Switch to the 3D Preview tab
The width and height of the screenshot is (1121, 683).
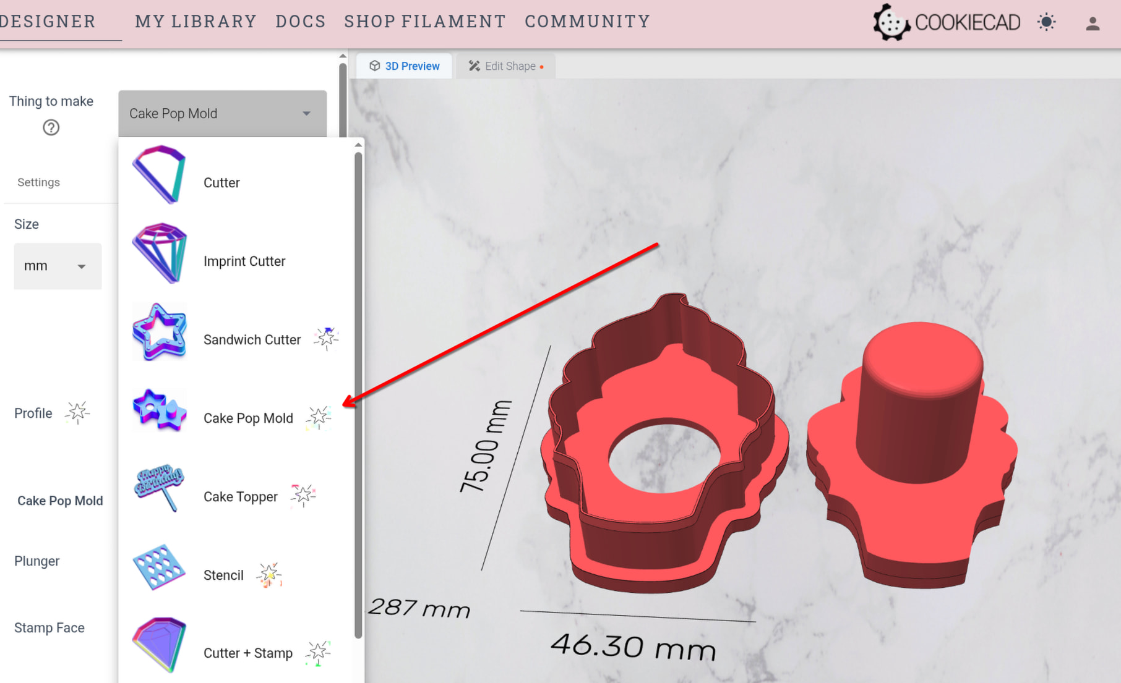pyautogui.click(x=404, y=66)
